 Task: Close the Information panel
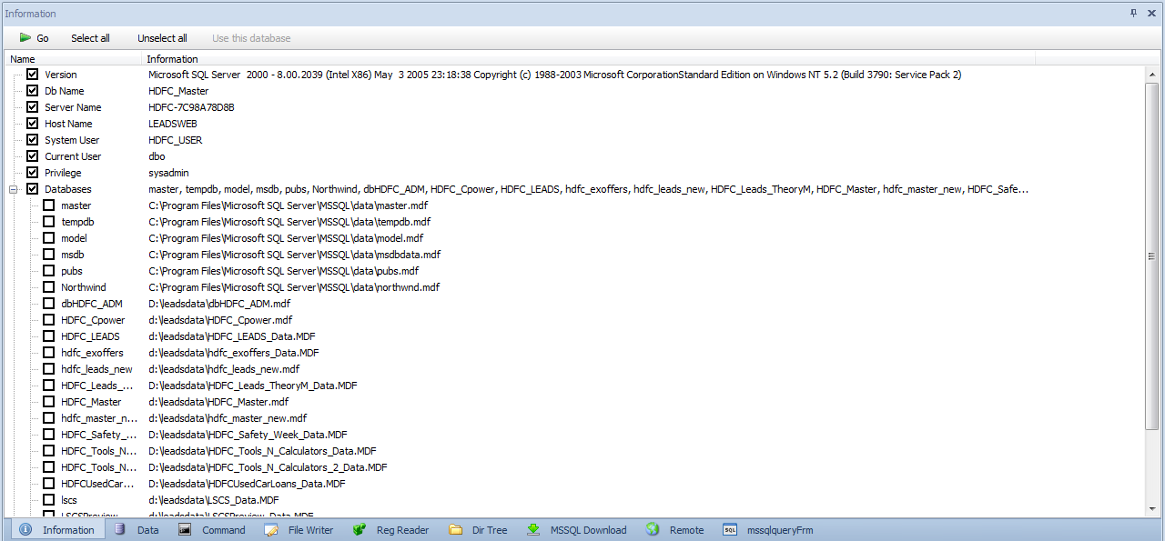click(1151, 13)
